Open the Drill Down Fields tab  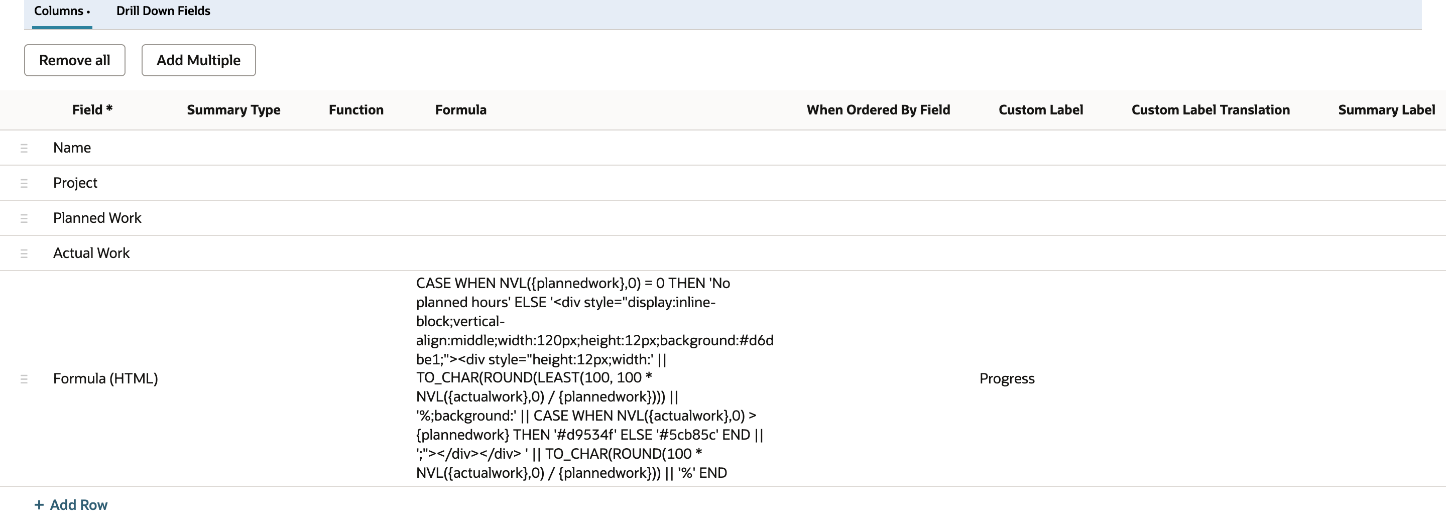point(163,11)
